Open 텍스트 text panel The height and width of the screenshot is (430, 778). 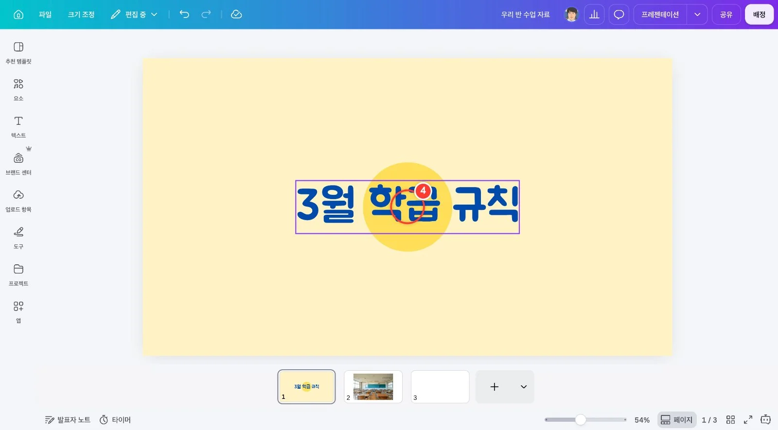click(x=18, y=127)
